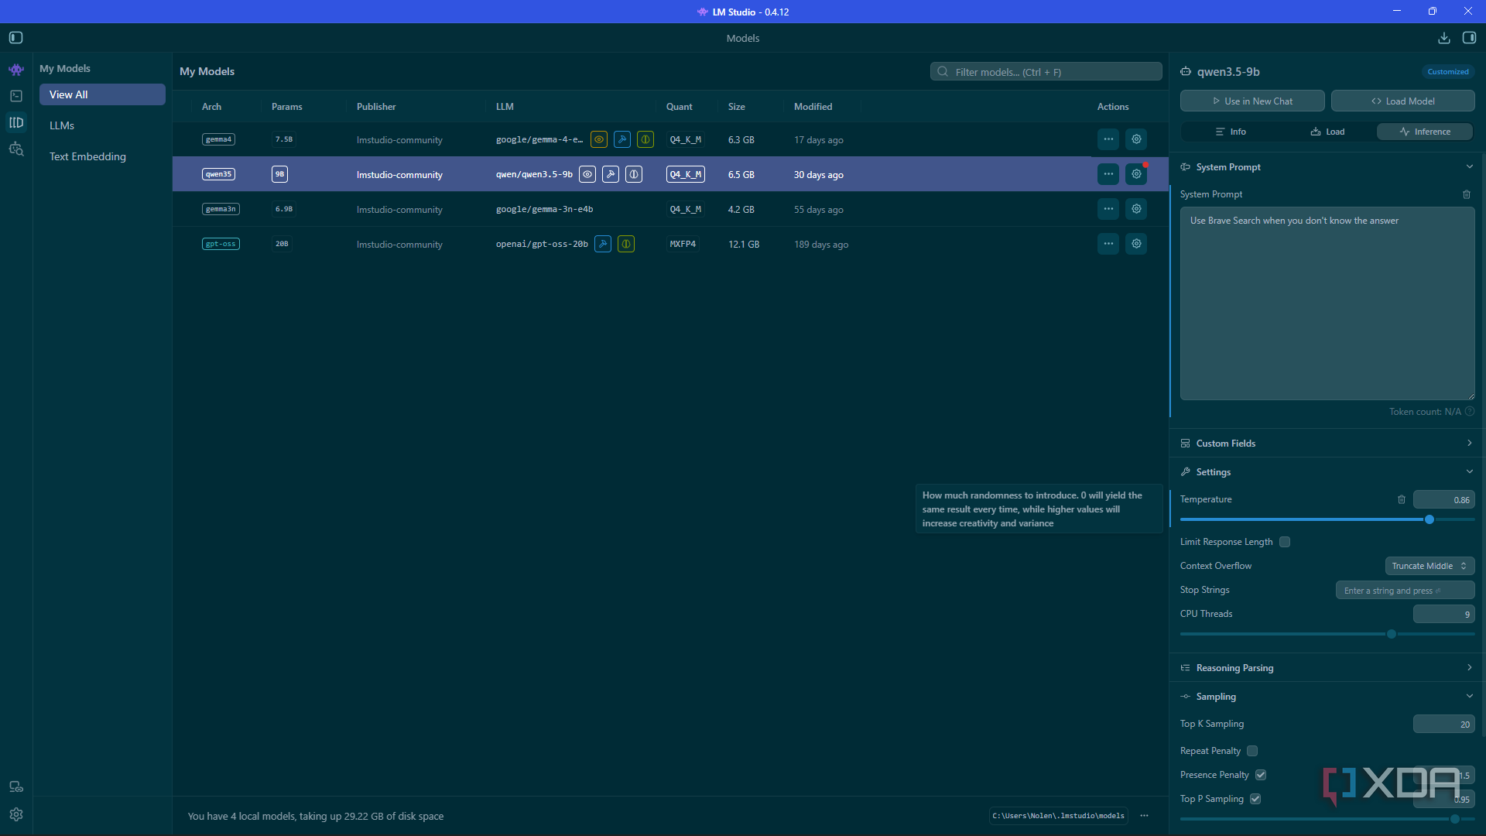This screenshot has height=836, width=1486.
Task: Switch to the Load tab
Action: pyautogui.click(x=1327, y=132)
